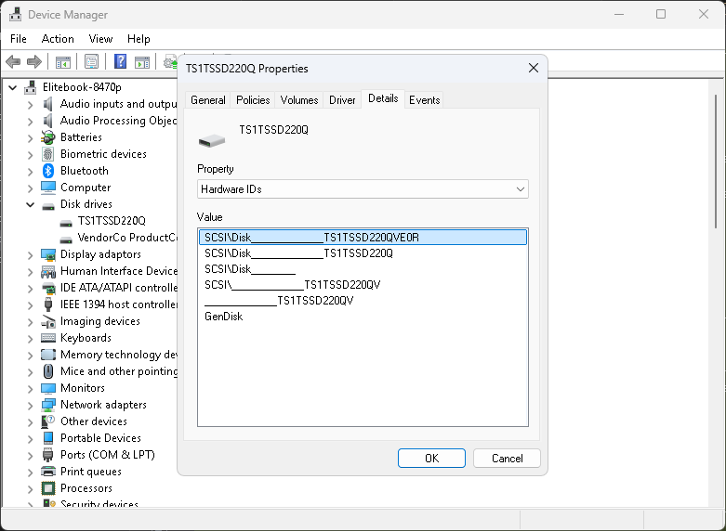726x531 pixels.
Task: Toggle the Show/Hide Console Tree icon
Action: (63, 61)
